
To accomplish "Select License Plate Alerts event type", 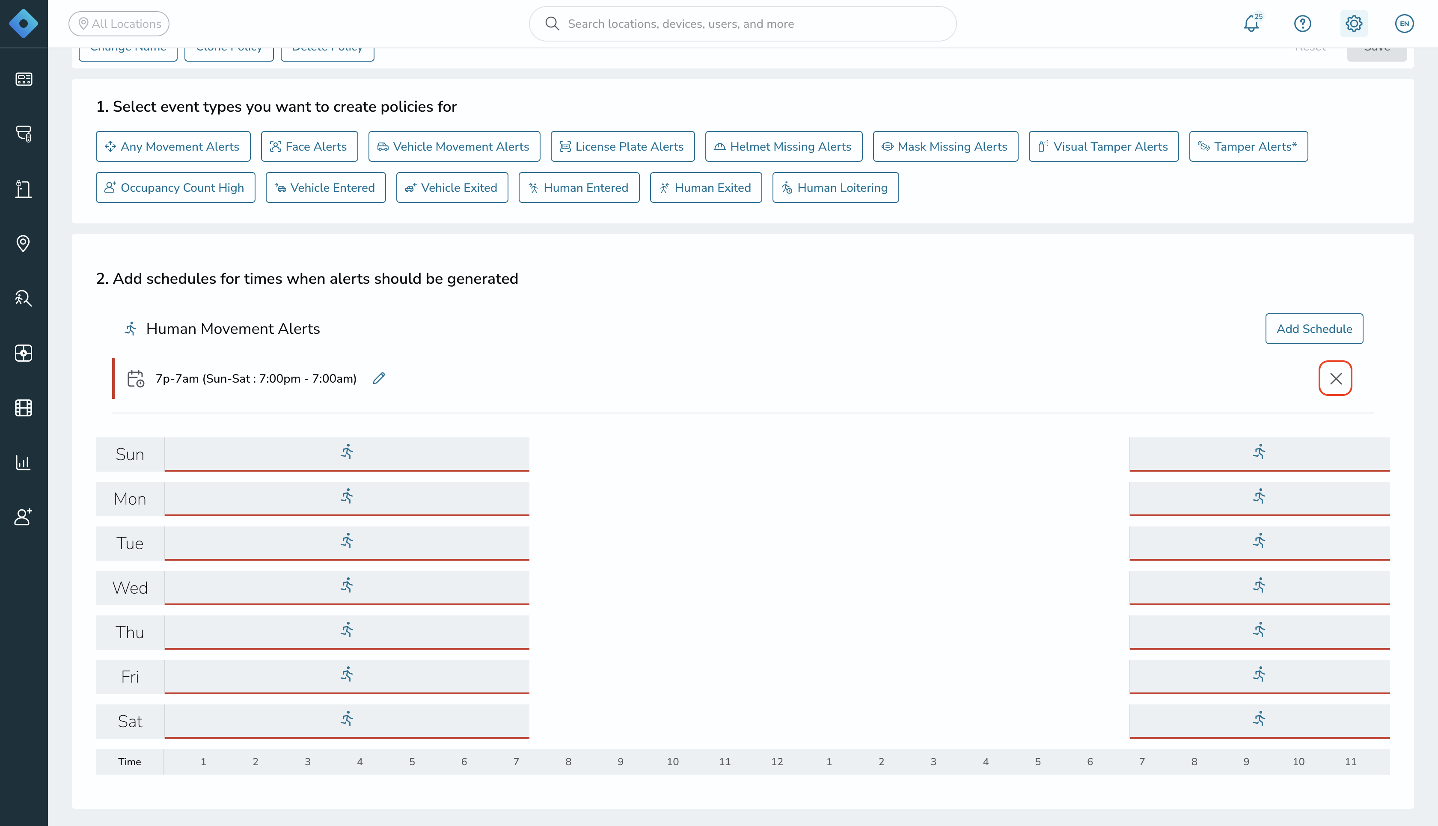I will [623, 146].
